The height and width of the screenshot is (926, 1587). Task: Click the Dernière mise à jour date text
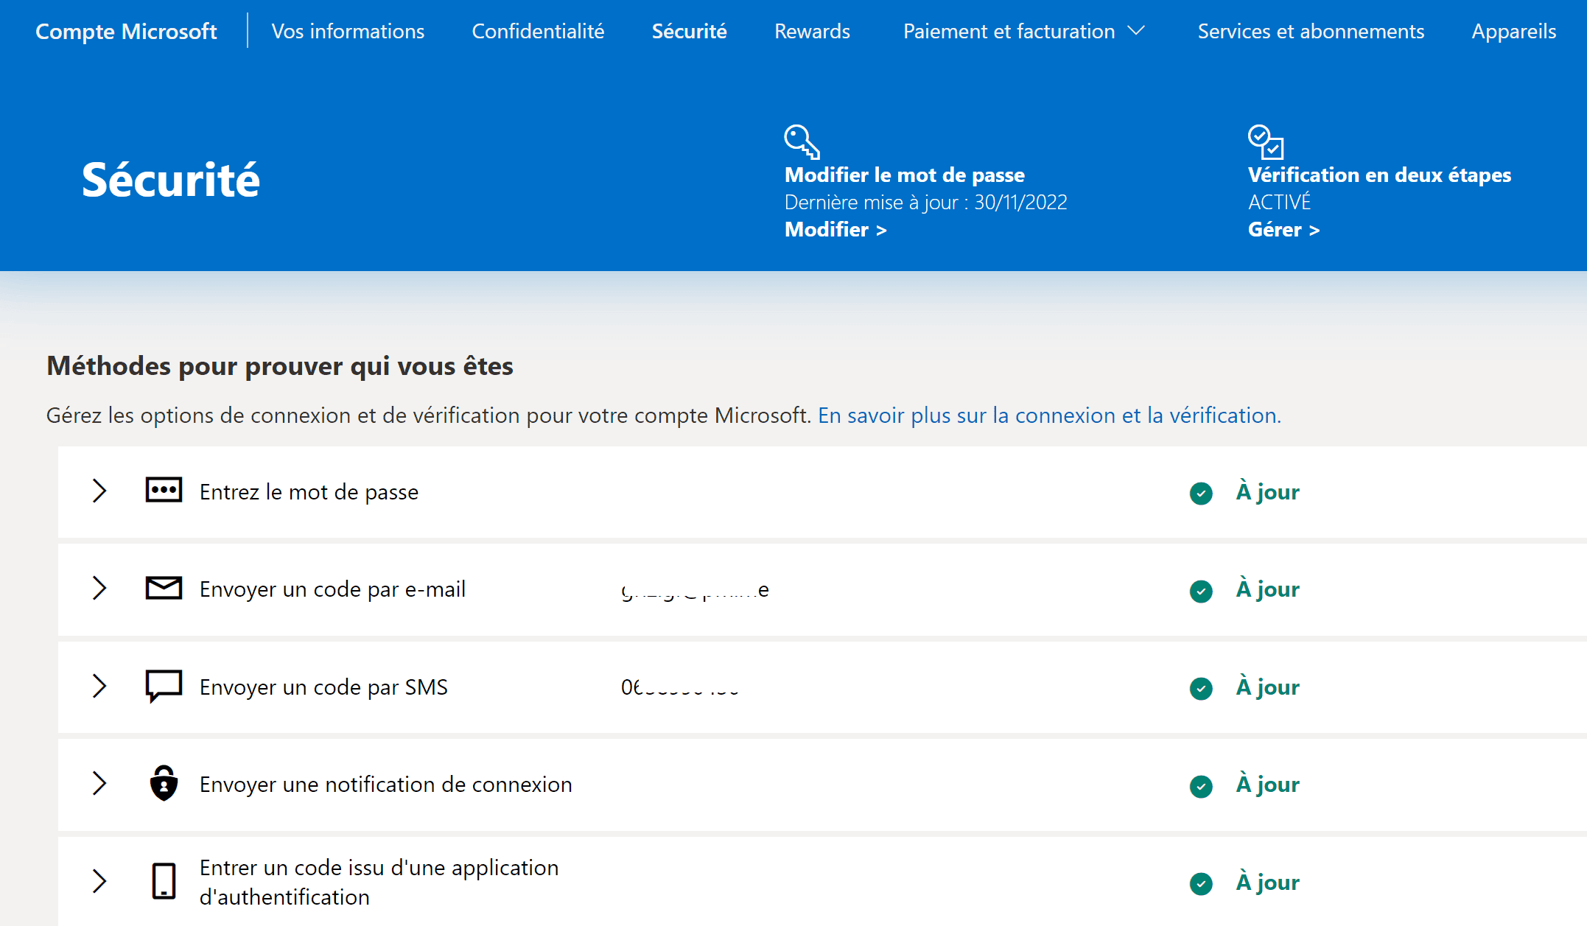[x=925, y=202]
